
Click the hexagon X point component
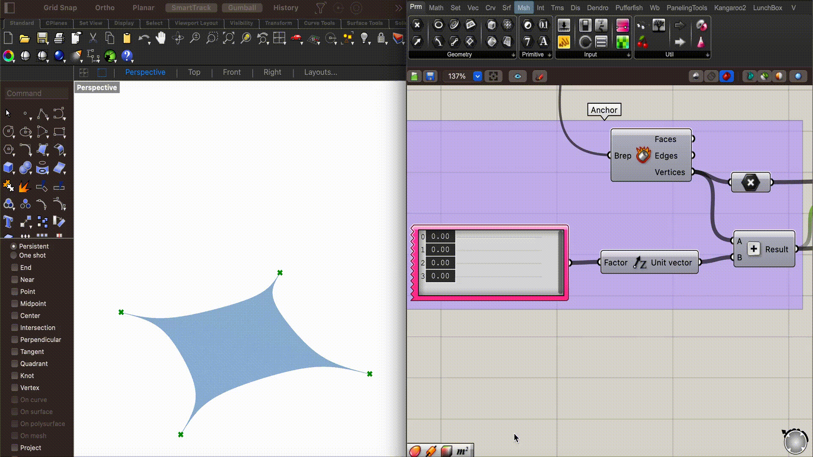coord(750,182)
